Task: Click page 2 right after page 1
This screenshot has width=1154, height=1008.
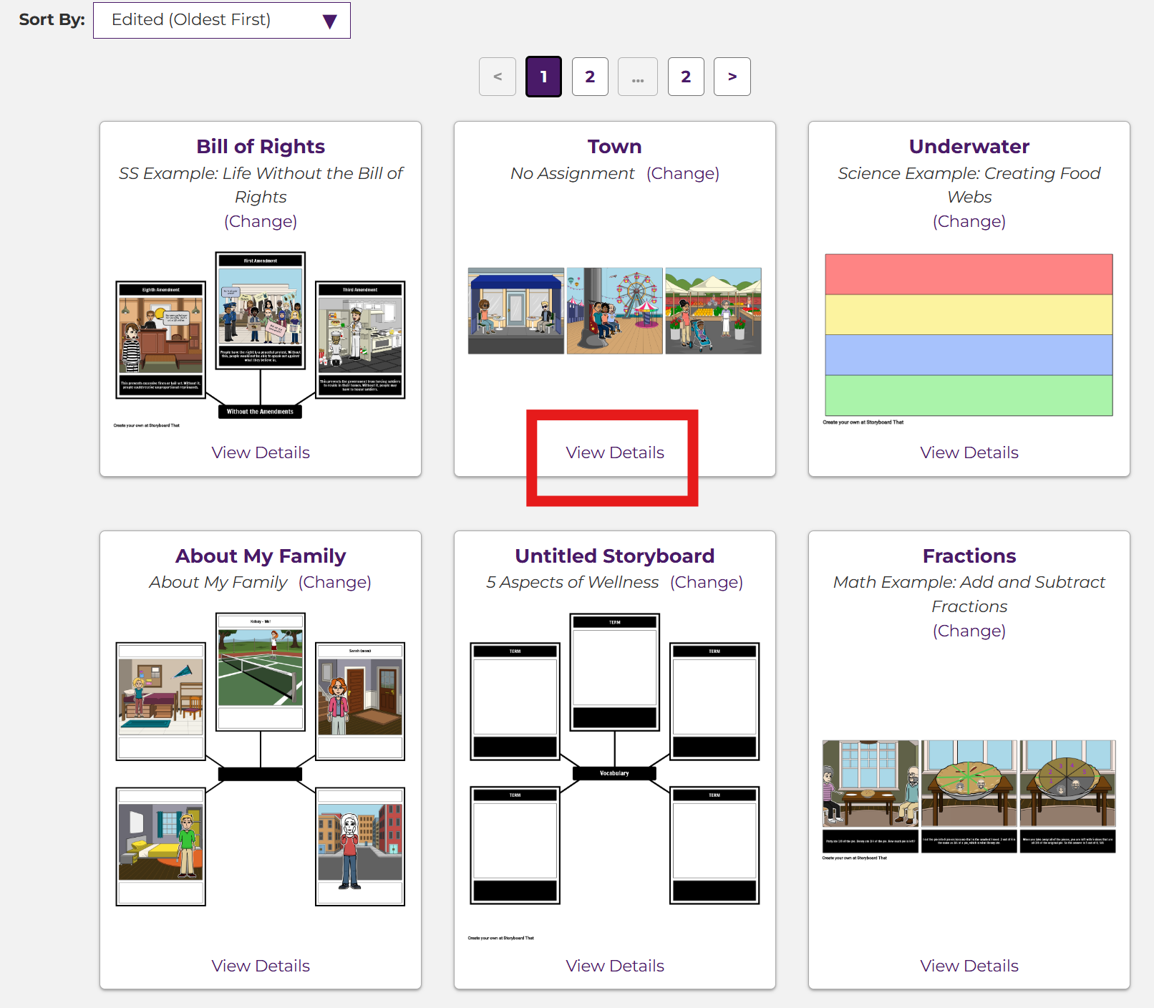Action: click(590, 77)
